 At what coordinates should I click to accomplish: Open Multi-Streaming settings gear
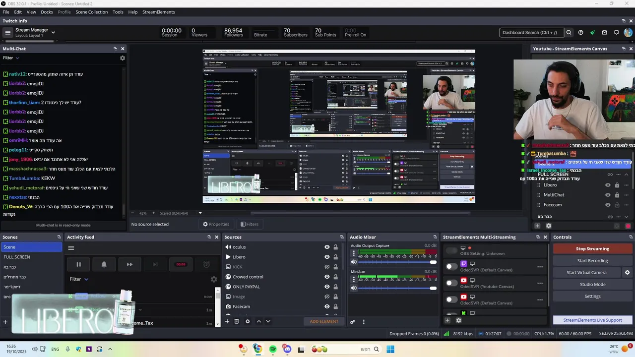pyautogui.click(x=458, y=320)
